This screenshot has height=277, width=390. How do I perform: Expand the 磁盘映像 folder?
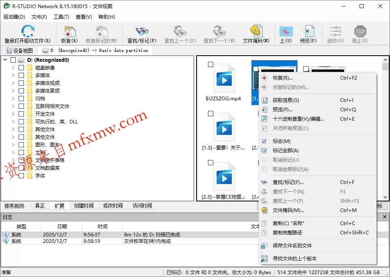(13, 67)
